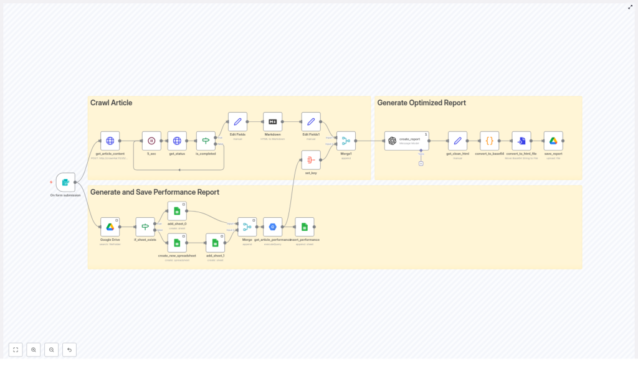Expand the workflow preview to fullscreen
Image resolution: width=638 pixels, height=374 pixels.
(x=630, y=7)
